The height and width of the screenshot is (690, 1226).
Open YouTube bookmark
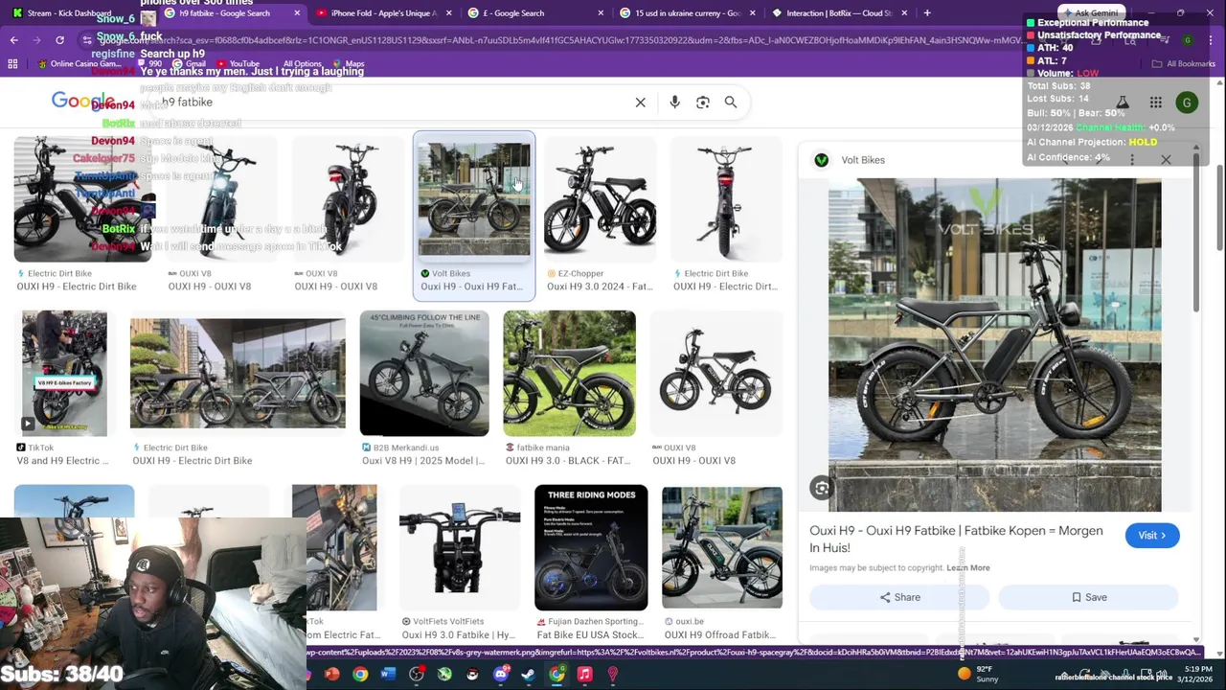[x=237, y=64]
